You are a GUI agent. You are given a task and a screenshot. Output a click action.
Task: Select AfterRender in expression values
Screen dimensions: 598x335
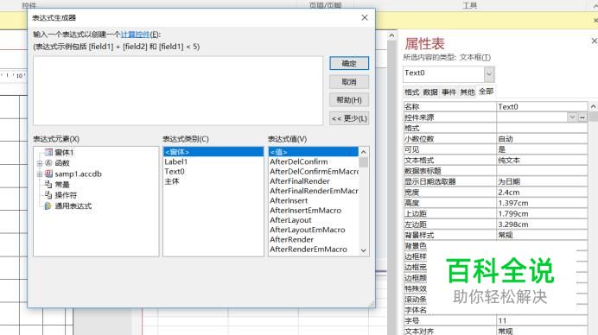coord(314,239)
